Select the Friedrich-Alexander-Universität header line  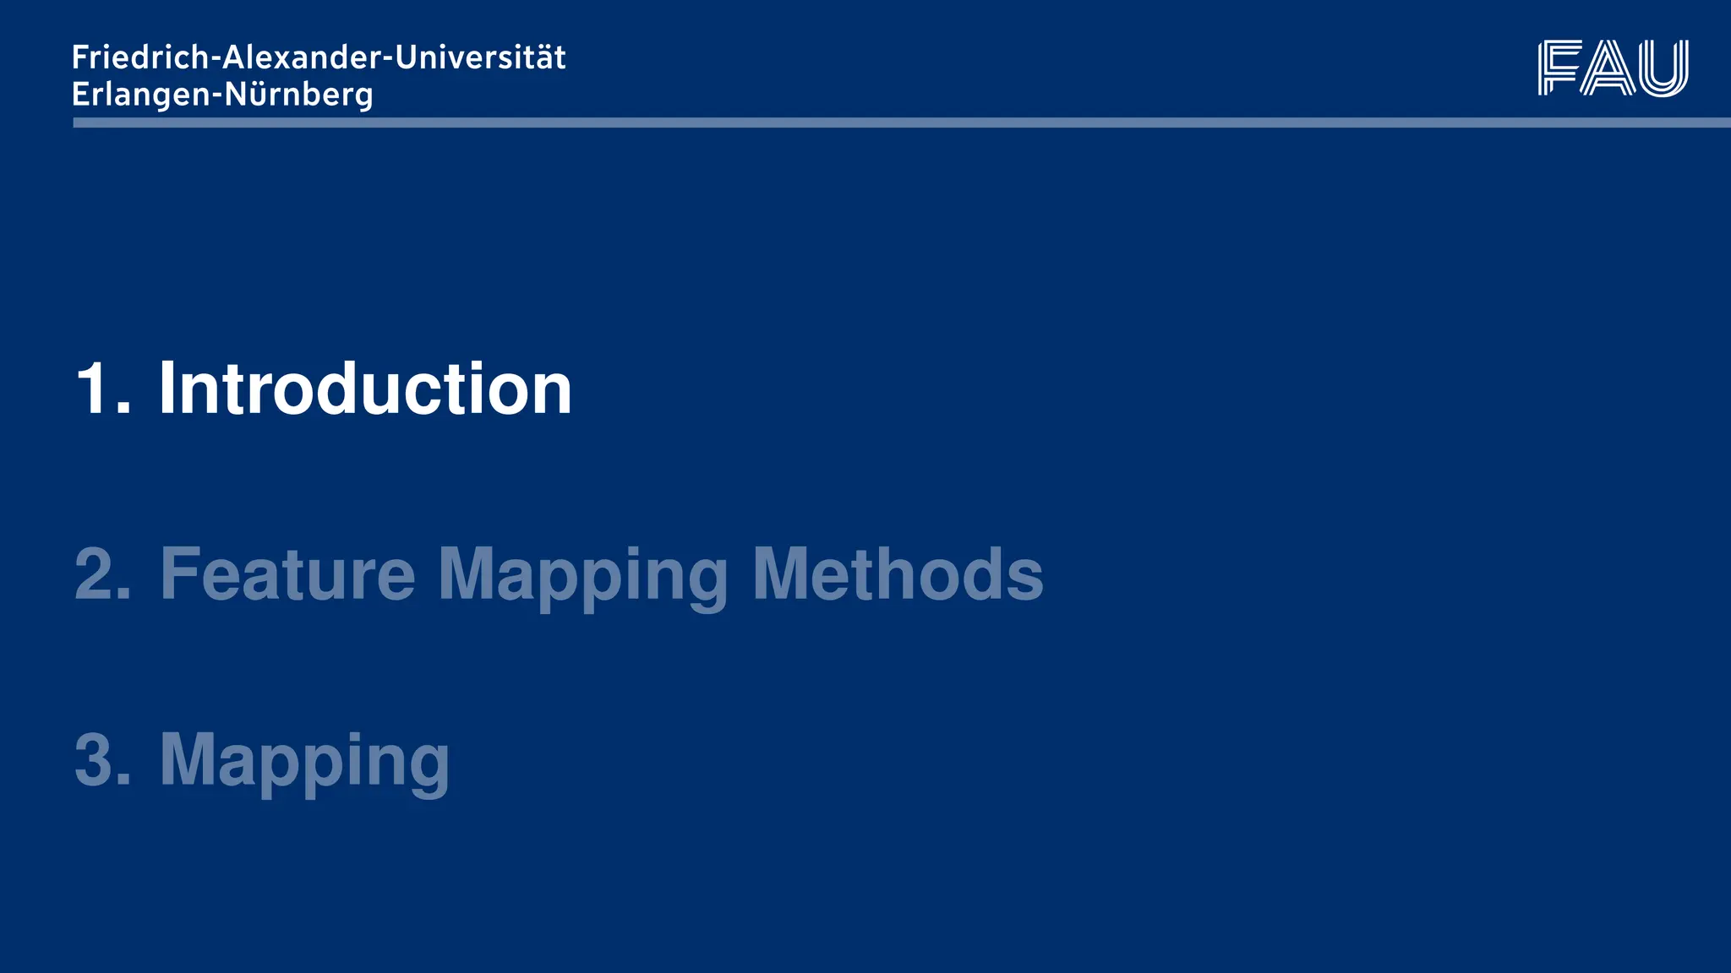[319, 57]
